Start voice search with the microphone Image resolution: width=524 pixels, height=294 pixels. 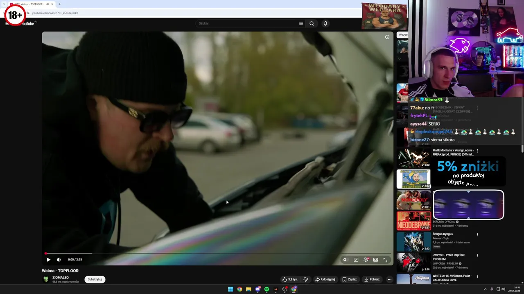tap(325, 23)
